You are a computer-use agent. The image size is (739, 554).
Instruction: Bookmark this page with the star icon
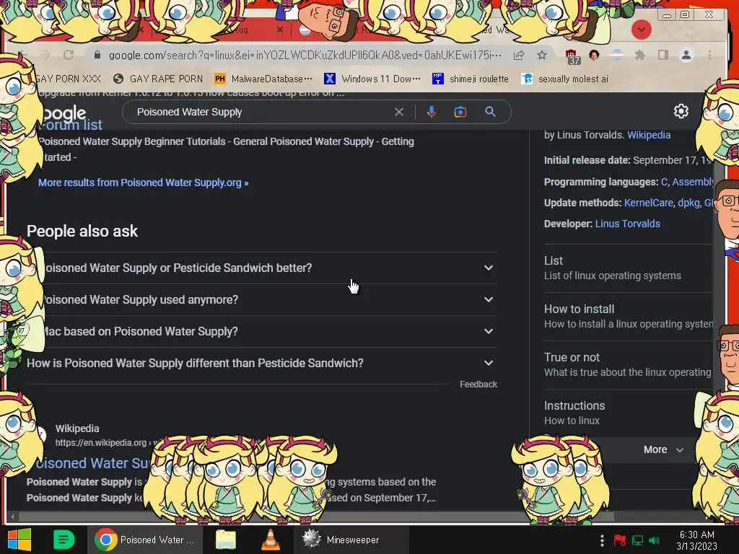click(542, 55)
